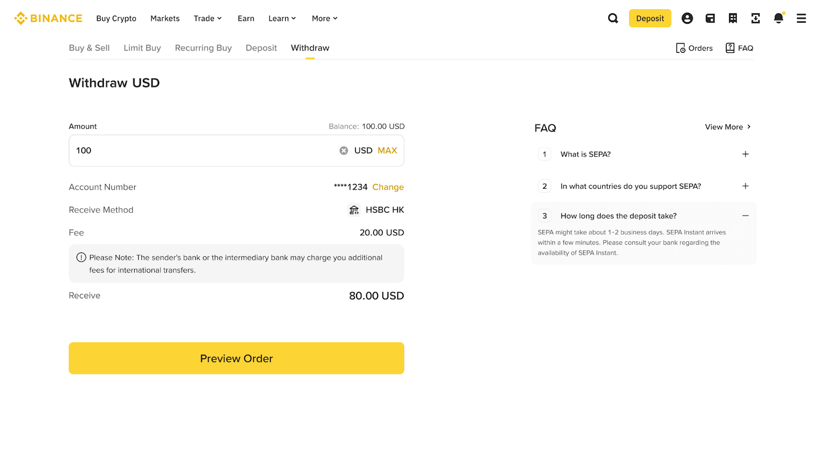Expand the More dropdown menu
The height and width of the screenshot is (463, 822).
[325, 18]
